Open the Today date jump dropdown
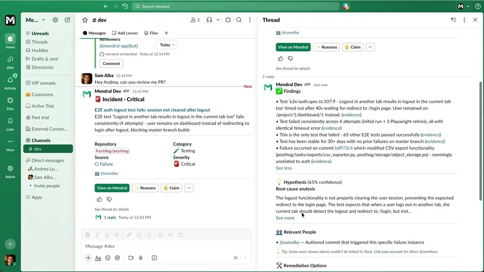This screenshot has height=272, width=484. tap(167, 45)
